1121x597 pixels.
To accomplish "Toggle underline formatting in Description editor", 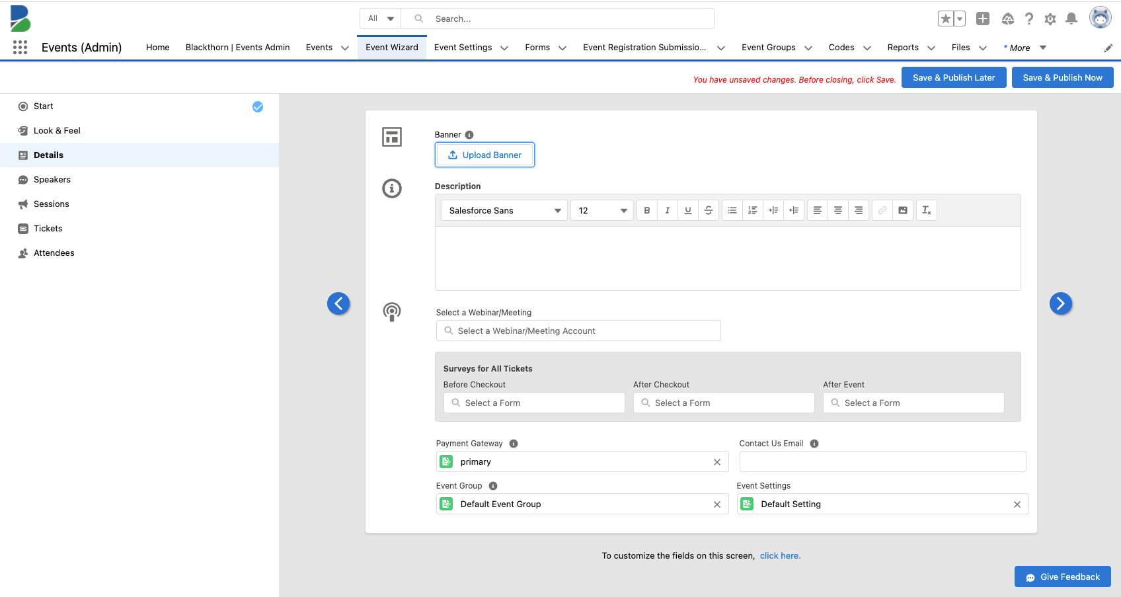I will [688, 210].
